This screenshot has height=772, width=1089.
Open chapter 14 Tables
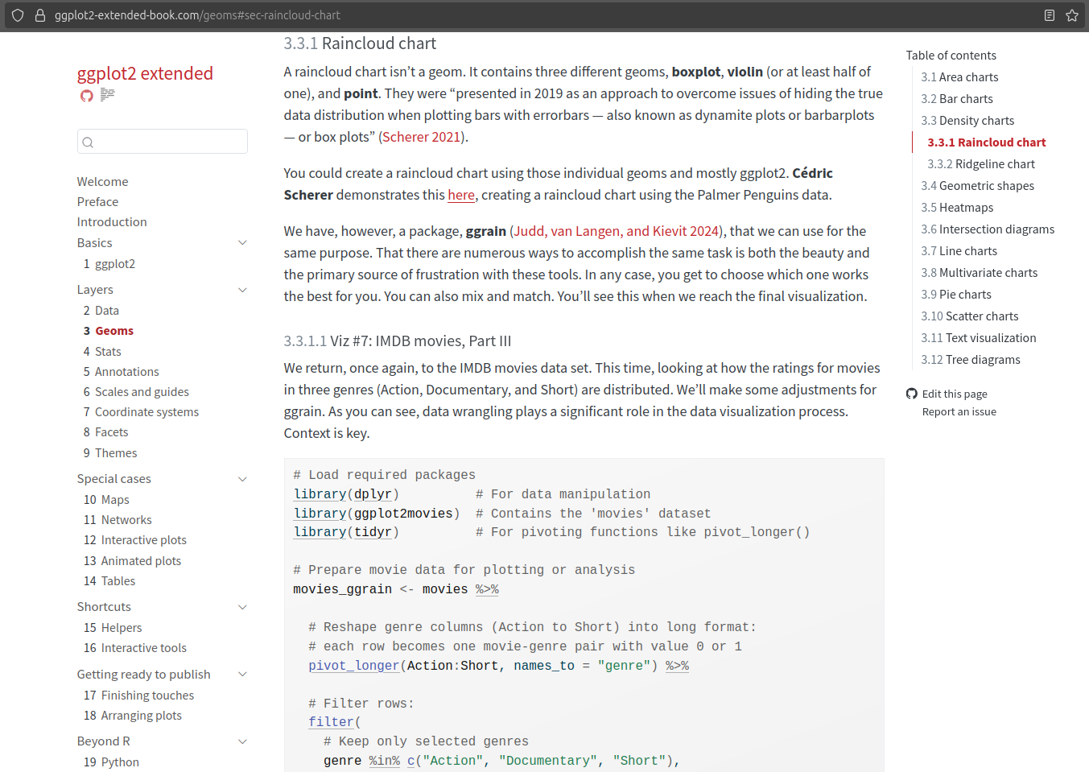click(109, 581)
